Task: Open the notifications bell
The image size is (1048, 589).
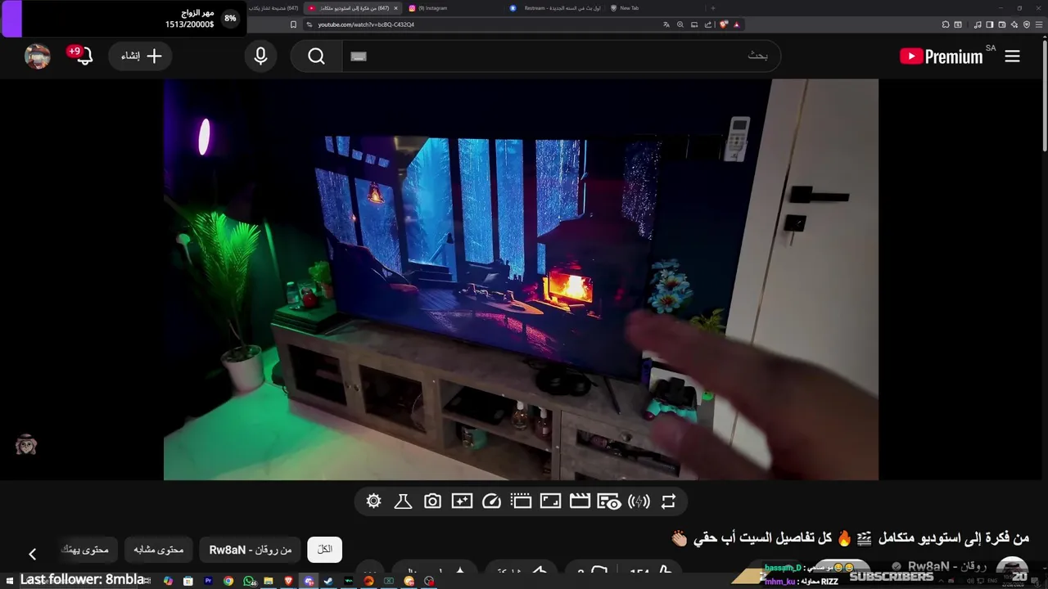Action: pos(83,56)
